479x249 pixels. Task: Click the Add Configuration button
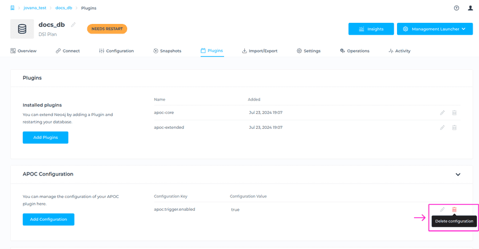click(x=48, y=219)
